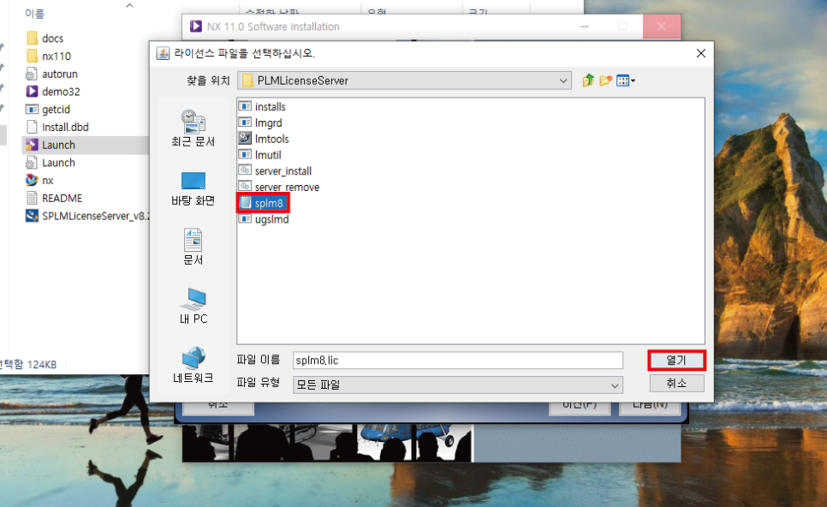The height and width of the screenshot is (507, 827).
Task: Click lmtools file icon
Action: pos(245,138)
